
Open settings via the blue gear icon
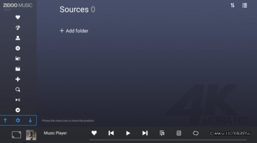tap(18, 121)
